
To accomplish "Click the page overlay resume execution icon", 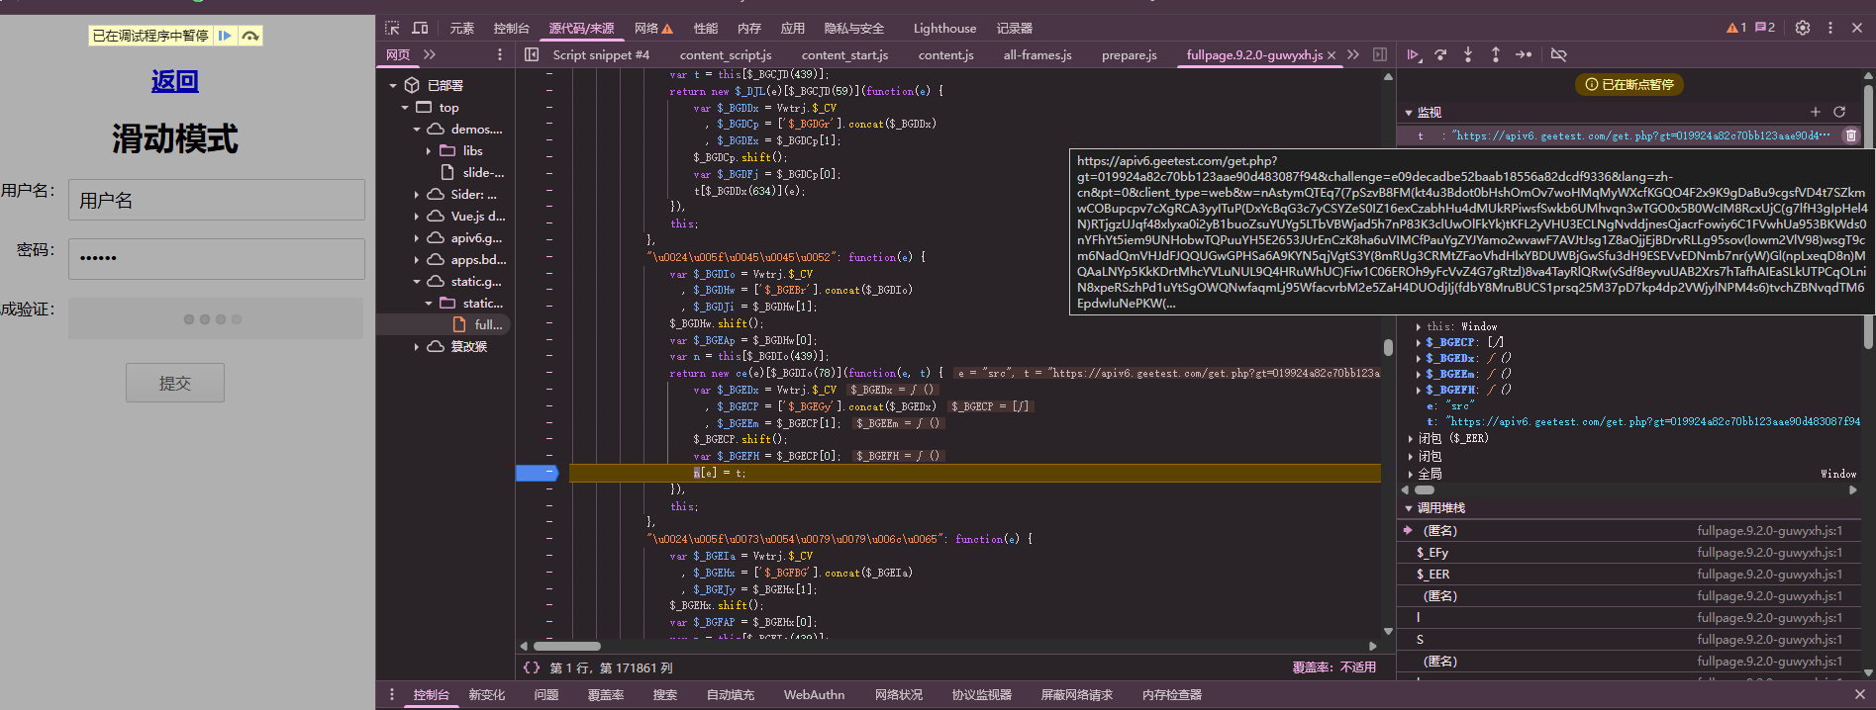I will [225, 36].
